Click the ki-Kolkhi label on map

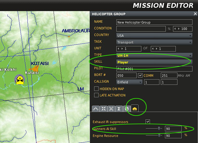tap(8, 70)
